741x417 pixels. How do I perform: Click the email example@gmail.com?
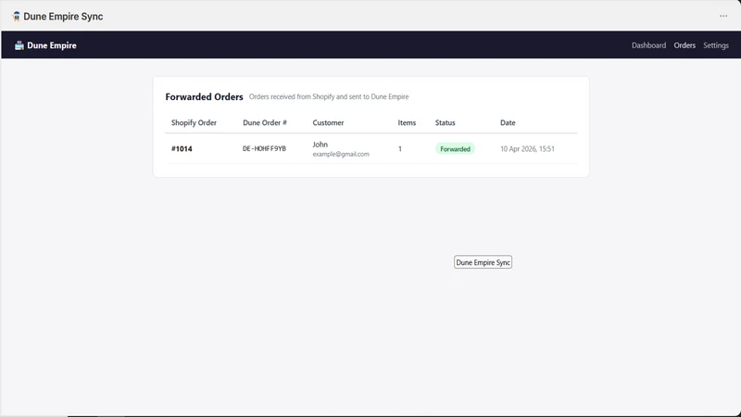pyautogui.click(x=341, y=154)
